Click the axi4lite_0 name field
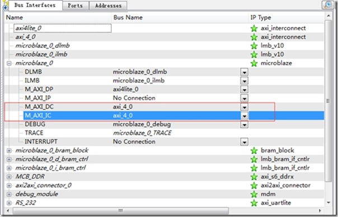This screenshot has width=338, height=217. pos(63,28)
